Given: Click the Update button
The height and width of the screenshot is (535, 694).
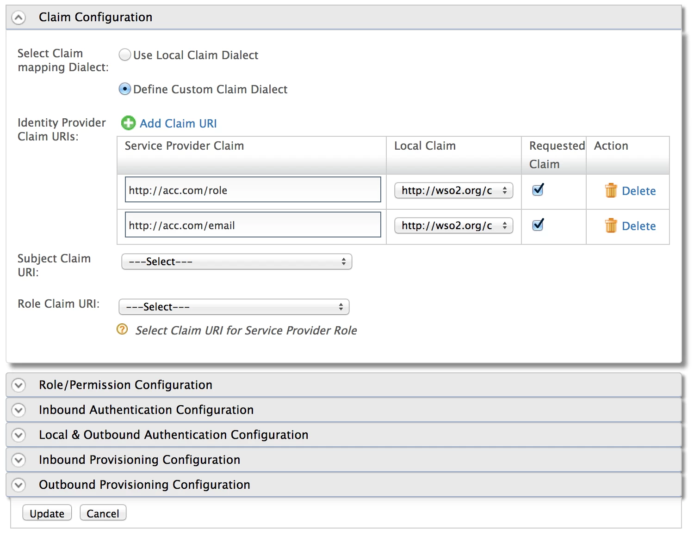Looking at the screenshot, I should 47,513.
